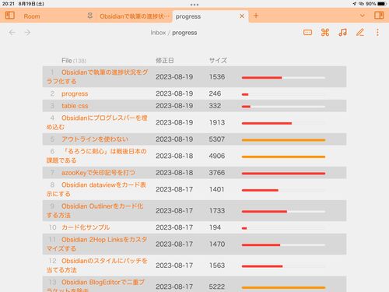
Task: Tap the battery indicator in status bar
Action: (382, 4)
